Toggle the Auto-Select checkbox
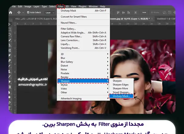 [x=28, y=12]
